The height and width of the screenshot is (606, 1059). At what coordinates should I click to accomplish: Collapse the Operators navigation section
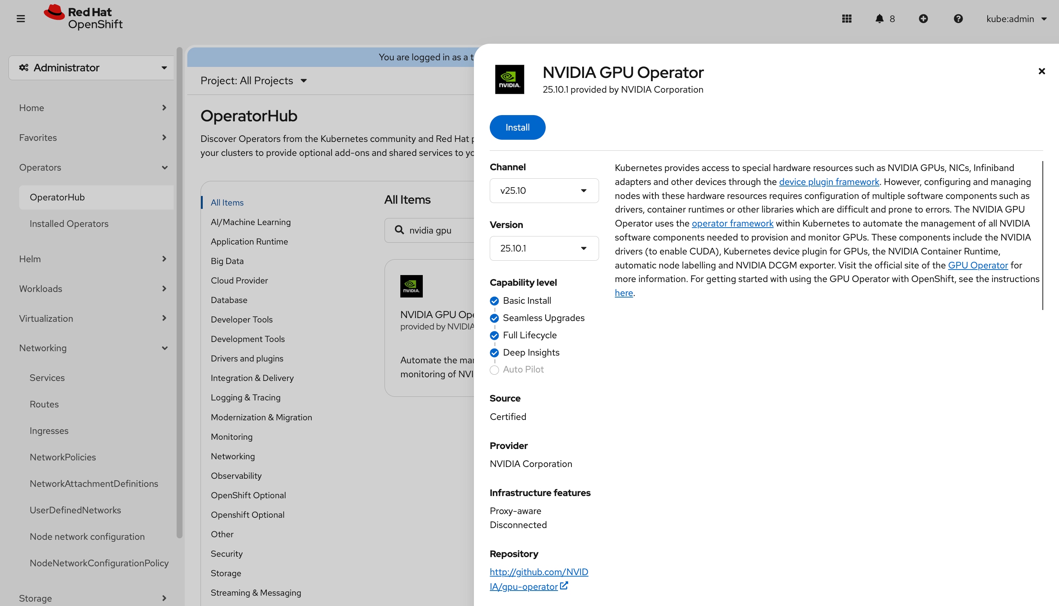coord(93,167)
